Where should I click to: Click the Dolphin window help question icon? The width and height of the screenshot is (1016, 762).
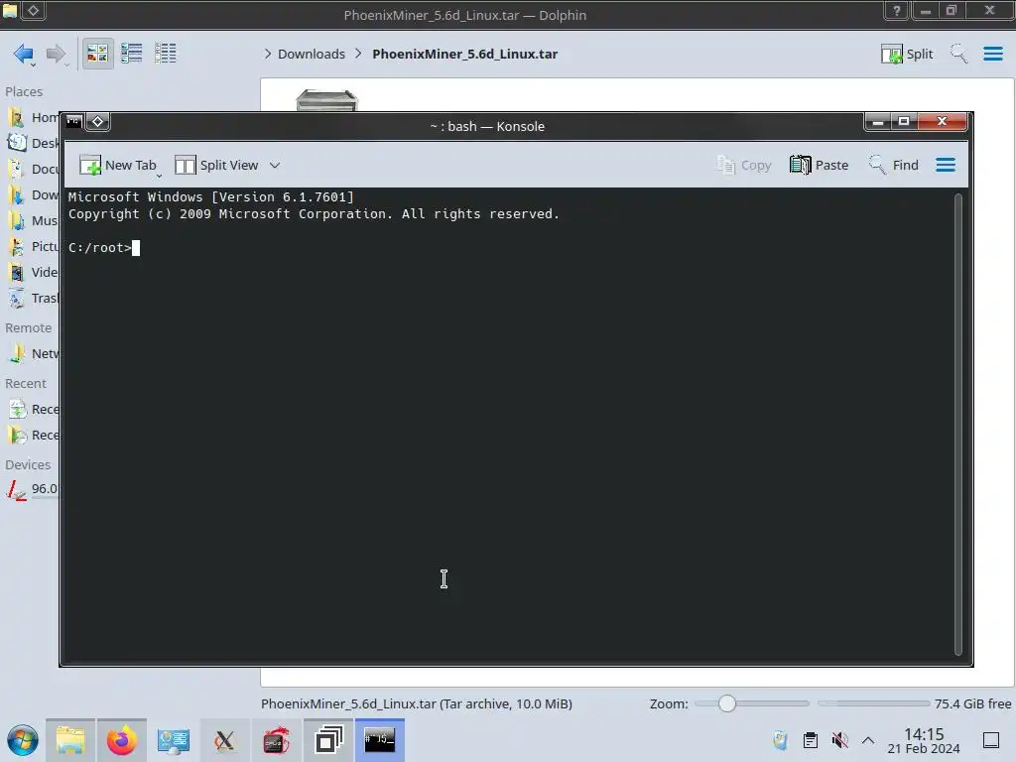click(x=897, y=10)
